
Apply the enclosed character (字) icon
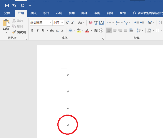[101, 30]
